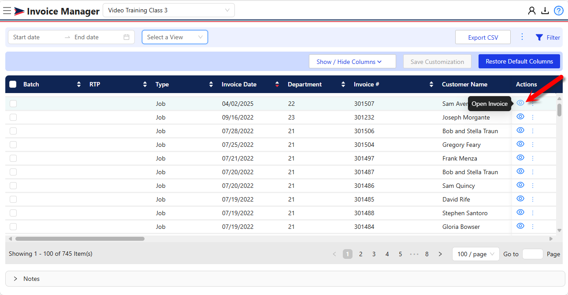Click the Start date field

point(37,37)
